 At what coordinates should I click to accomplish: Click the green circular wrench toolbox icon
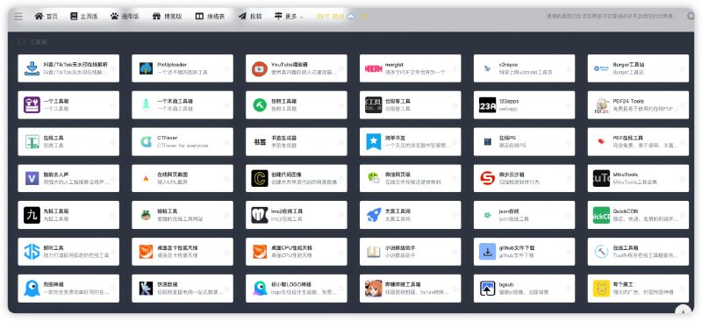[x=260, y=105]
